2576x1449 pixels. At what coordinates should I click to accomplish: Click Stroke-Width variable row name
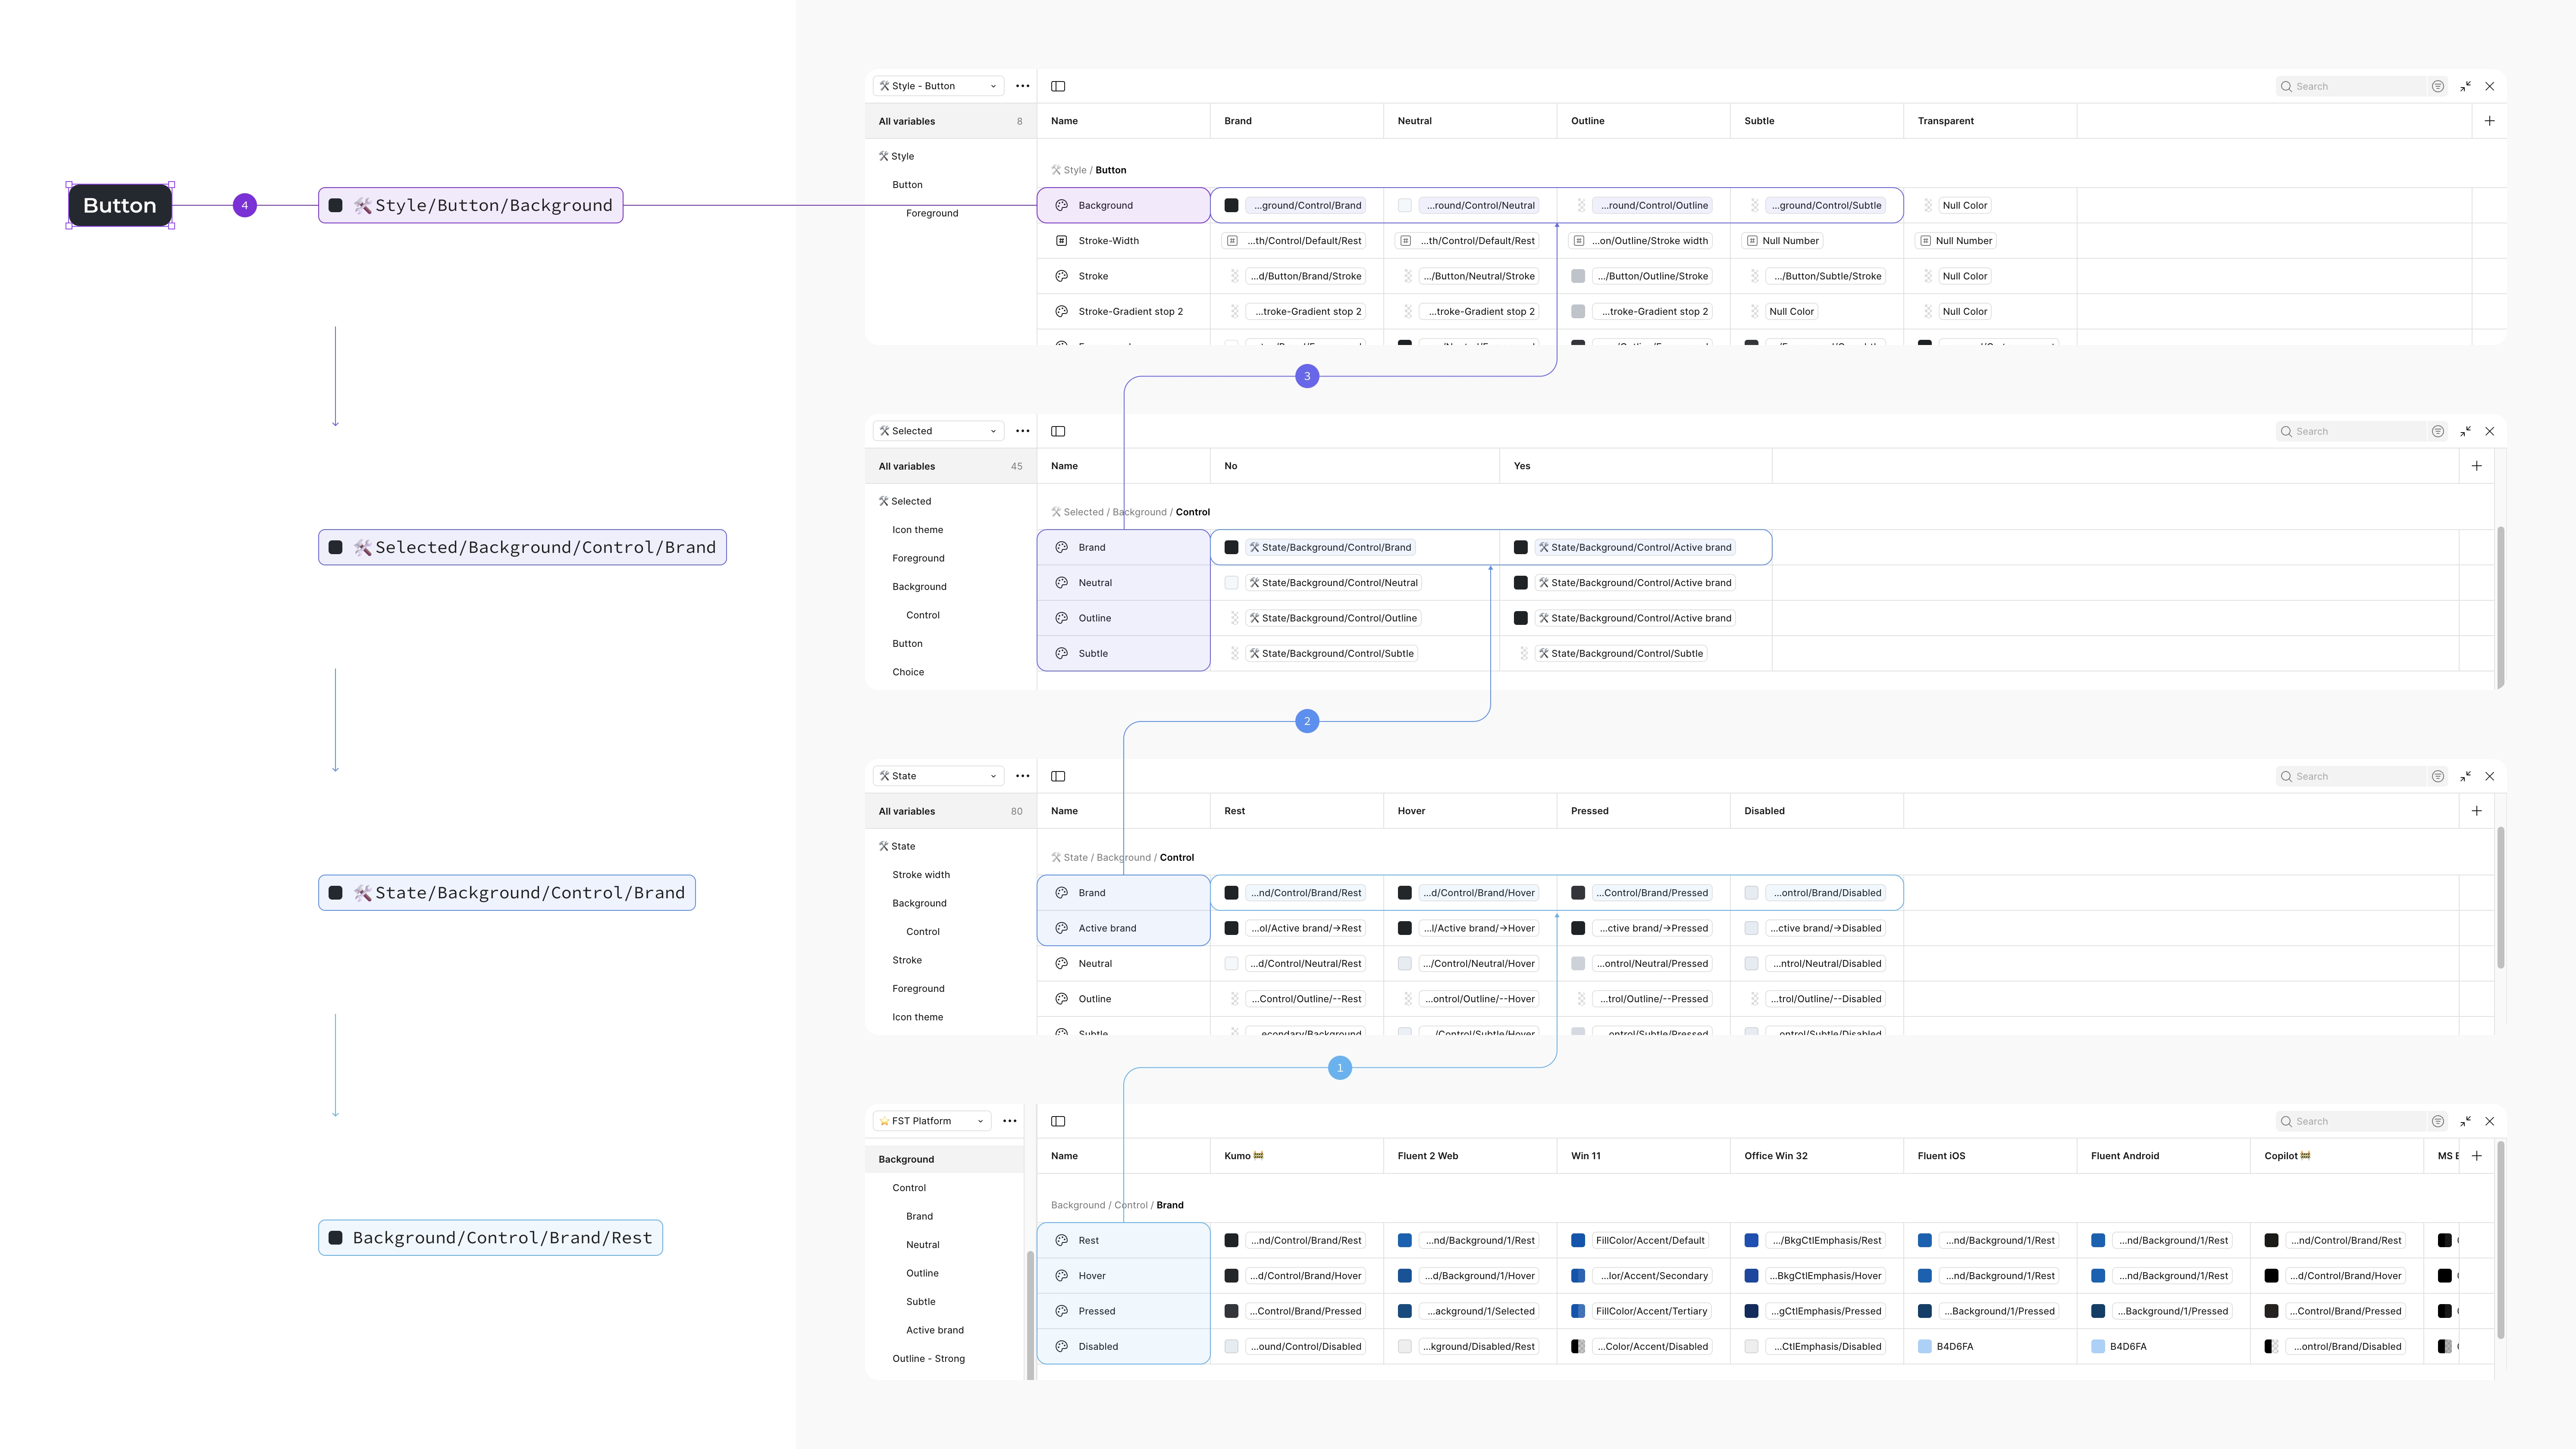tap(1108, 241)
